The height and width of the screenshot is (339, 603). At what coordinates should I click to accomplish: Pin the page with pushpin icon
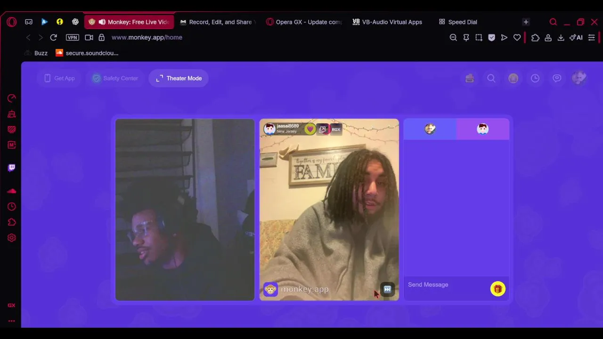[466, 37]
